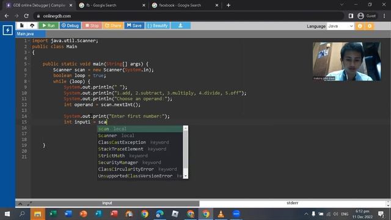Reload the page with refresh icon
The image size is (391, 220).
point(26,16)
